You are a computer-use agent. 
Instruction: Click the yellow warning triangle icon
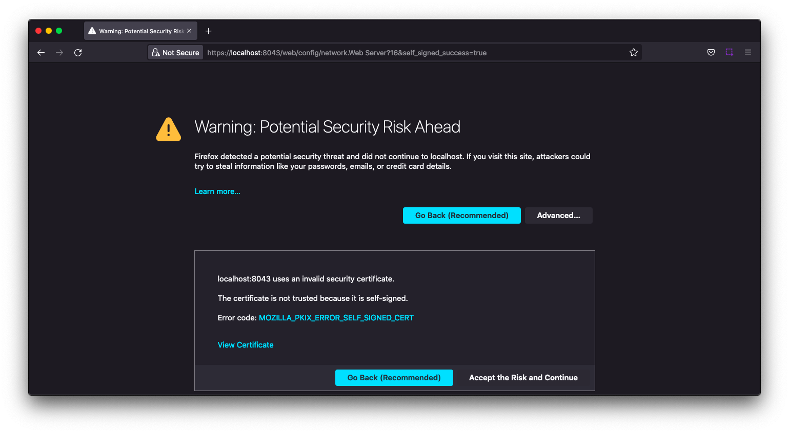pyautogui.click(x=169, y=129)
